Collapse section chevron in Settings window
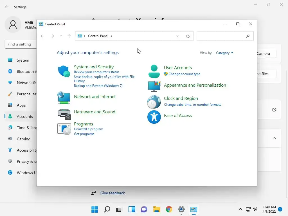 (274, 138)
